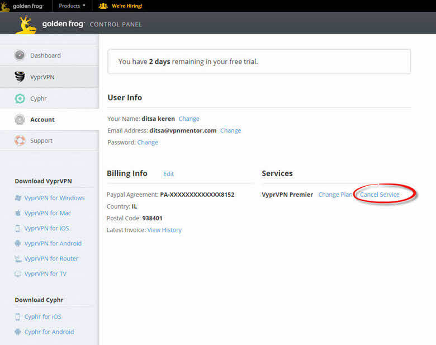Viewport: 436px width, 345px height.
Task: Click the Services heading
Action: click(277, 173)
